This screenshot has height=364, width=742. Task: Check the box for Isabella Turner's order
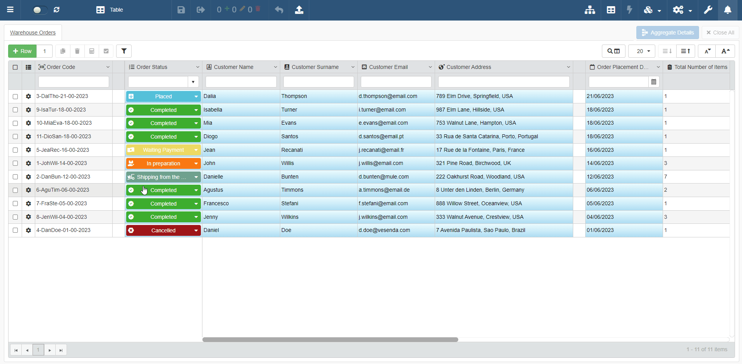pos(15,110)
